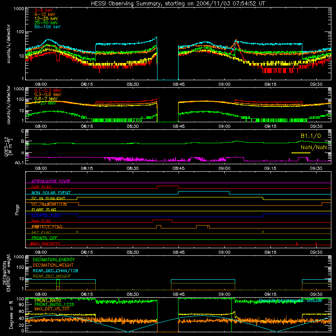Click the FRONT_RATIO legend label
The image size is (336, 336).
coord(48,300)
